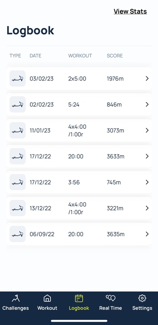Expand the 1976m workout chevron

[x=147, y=78]
